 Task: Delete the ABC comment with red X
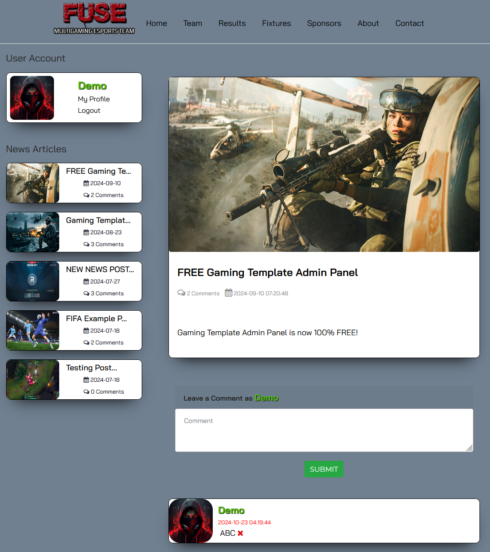pyautogui.click(x=240, y=533)
